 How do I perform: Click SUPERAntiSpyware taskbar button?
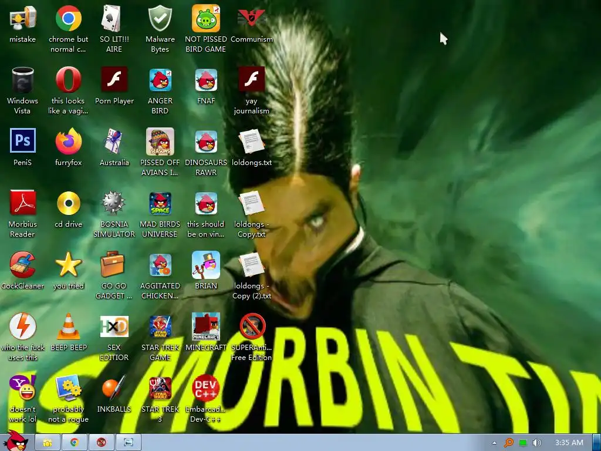coord(102,443)
